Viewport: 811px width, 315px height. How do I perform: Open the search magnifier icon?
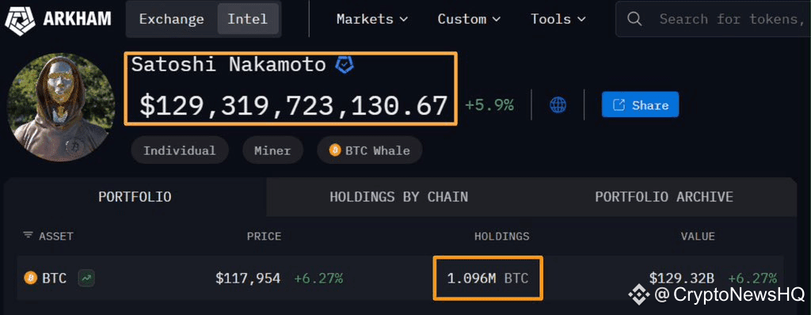pos(634,19)
